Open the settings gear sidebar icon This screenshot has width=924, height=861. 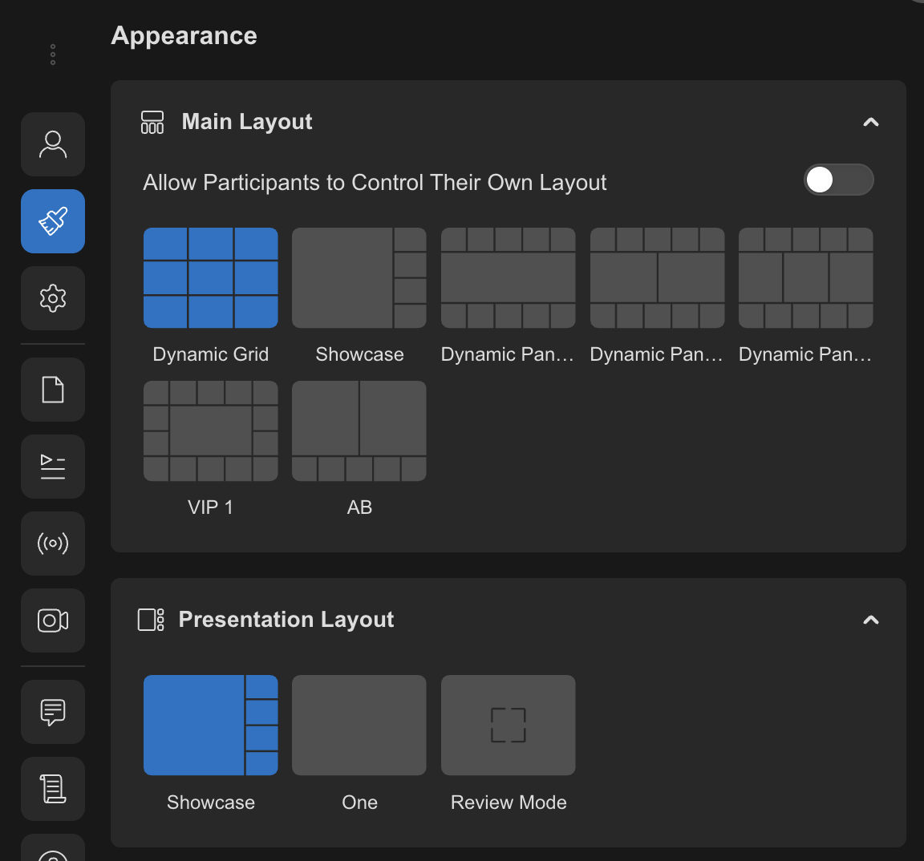53,298
